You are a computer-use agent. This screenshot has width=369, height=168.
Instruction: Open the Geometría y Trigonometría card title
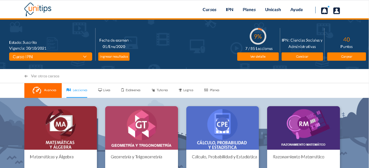click(x=136, y=157)
